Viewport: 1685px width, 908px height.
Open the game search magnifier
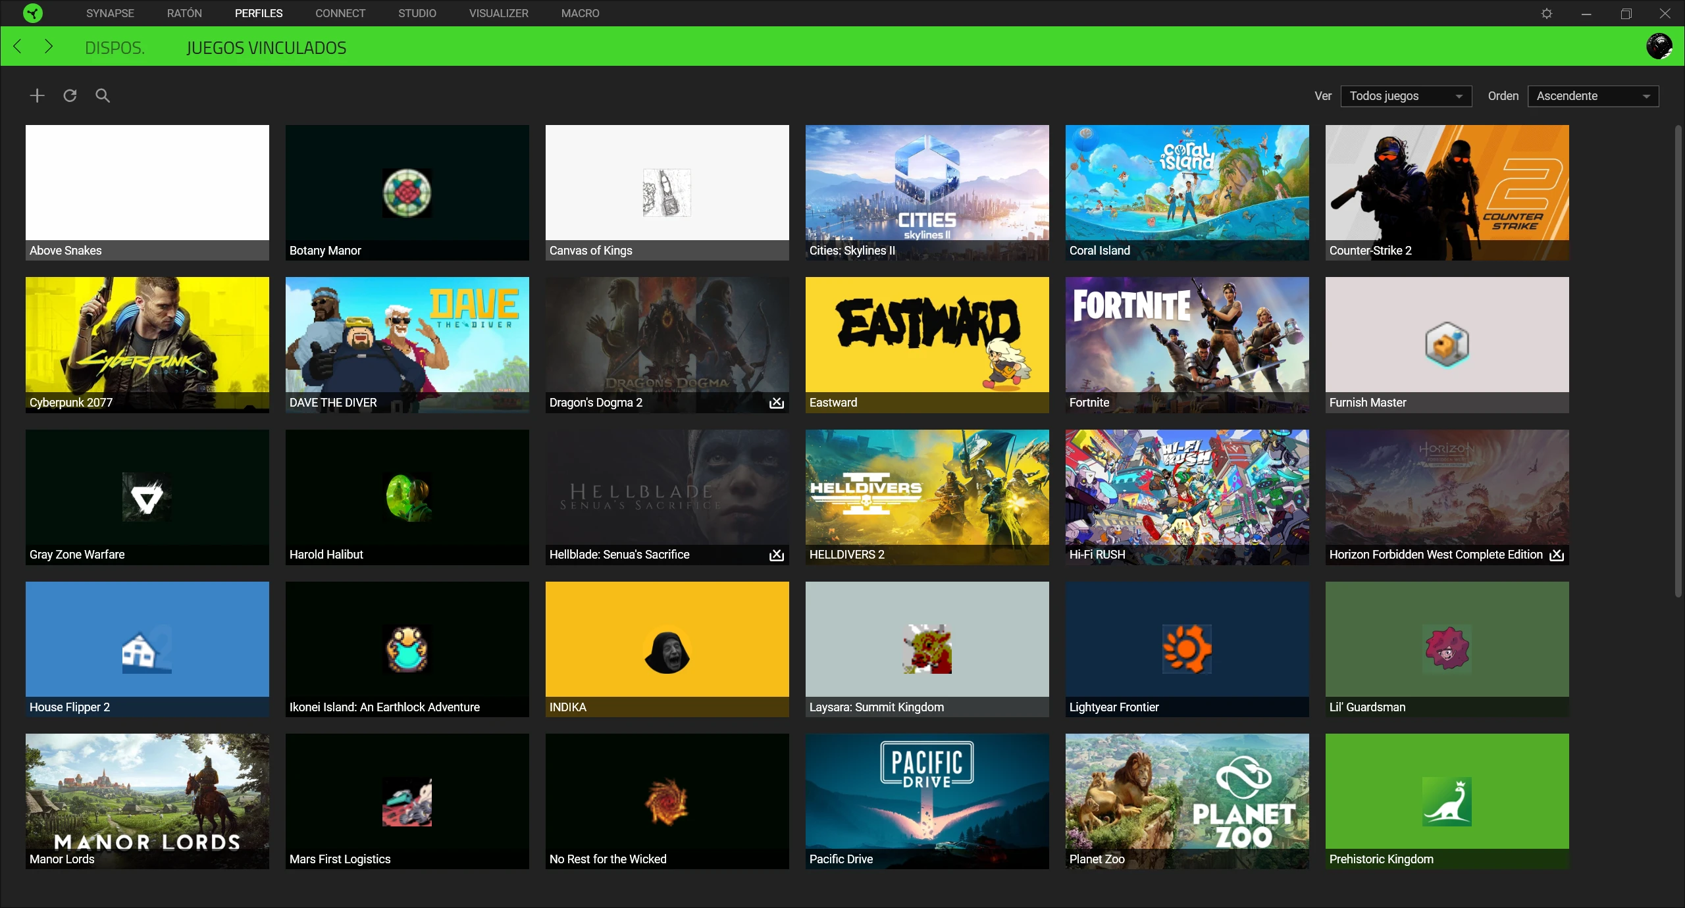[103, 95]
